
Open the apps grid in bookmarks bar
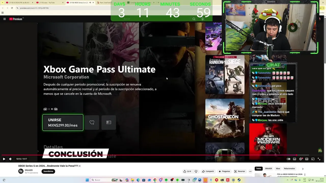coord(3,13)
